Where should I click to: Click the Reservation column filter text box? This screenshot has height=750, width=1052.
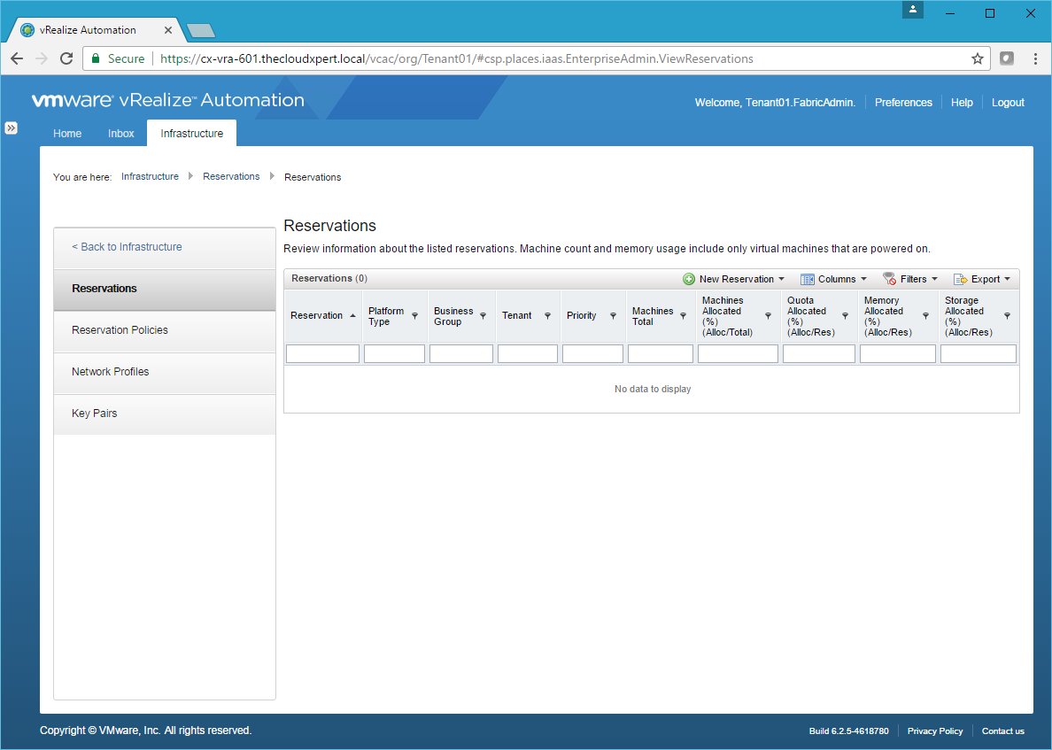tap(322, 354)
